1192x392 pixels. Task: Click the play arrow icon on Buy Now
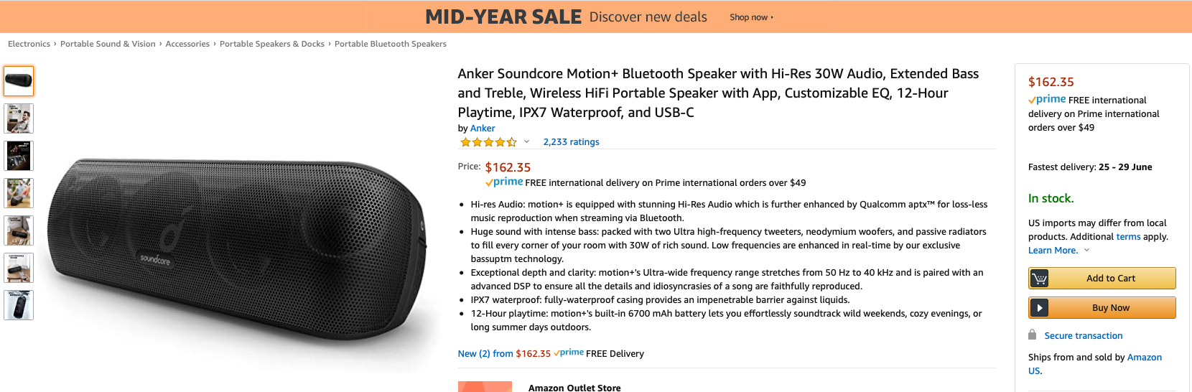click(x=1039, y=308)
